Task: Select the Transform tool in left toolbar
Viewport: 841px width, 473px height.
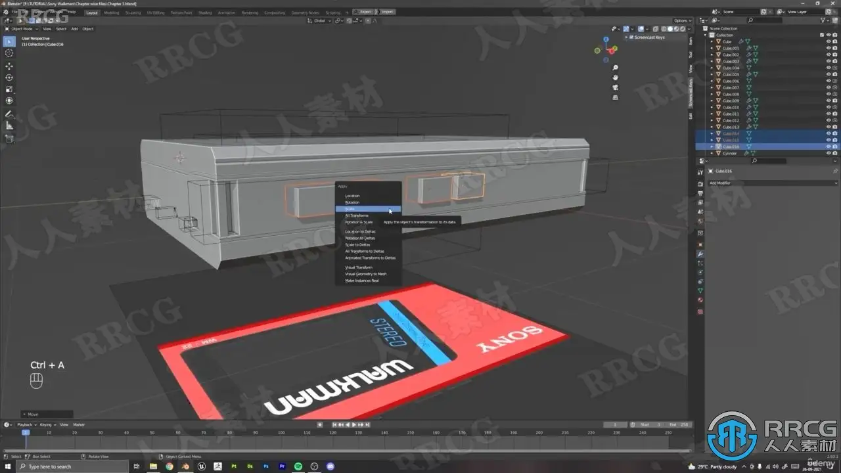Action: coord(9,101)
